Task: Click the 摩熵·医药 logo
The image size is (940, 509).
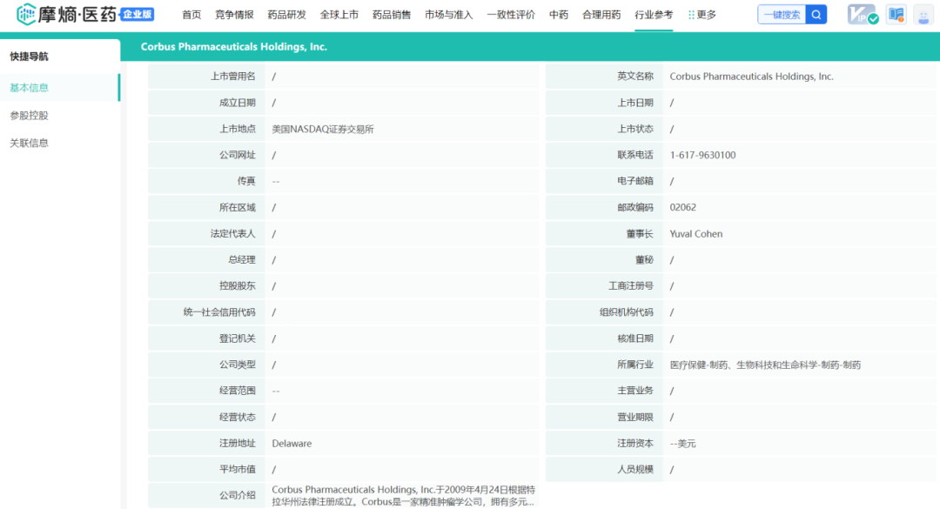Action: 66,15
